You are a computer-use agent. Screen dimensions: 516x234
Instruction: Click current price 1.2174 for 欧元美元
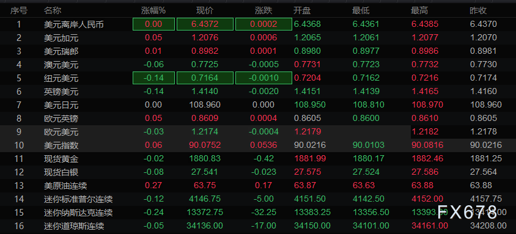coord(205,132)
